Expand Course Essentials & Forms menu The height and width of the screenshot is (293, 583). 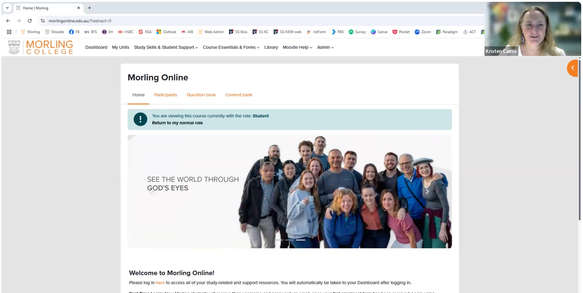(231, 47)
